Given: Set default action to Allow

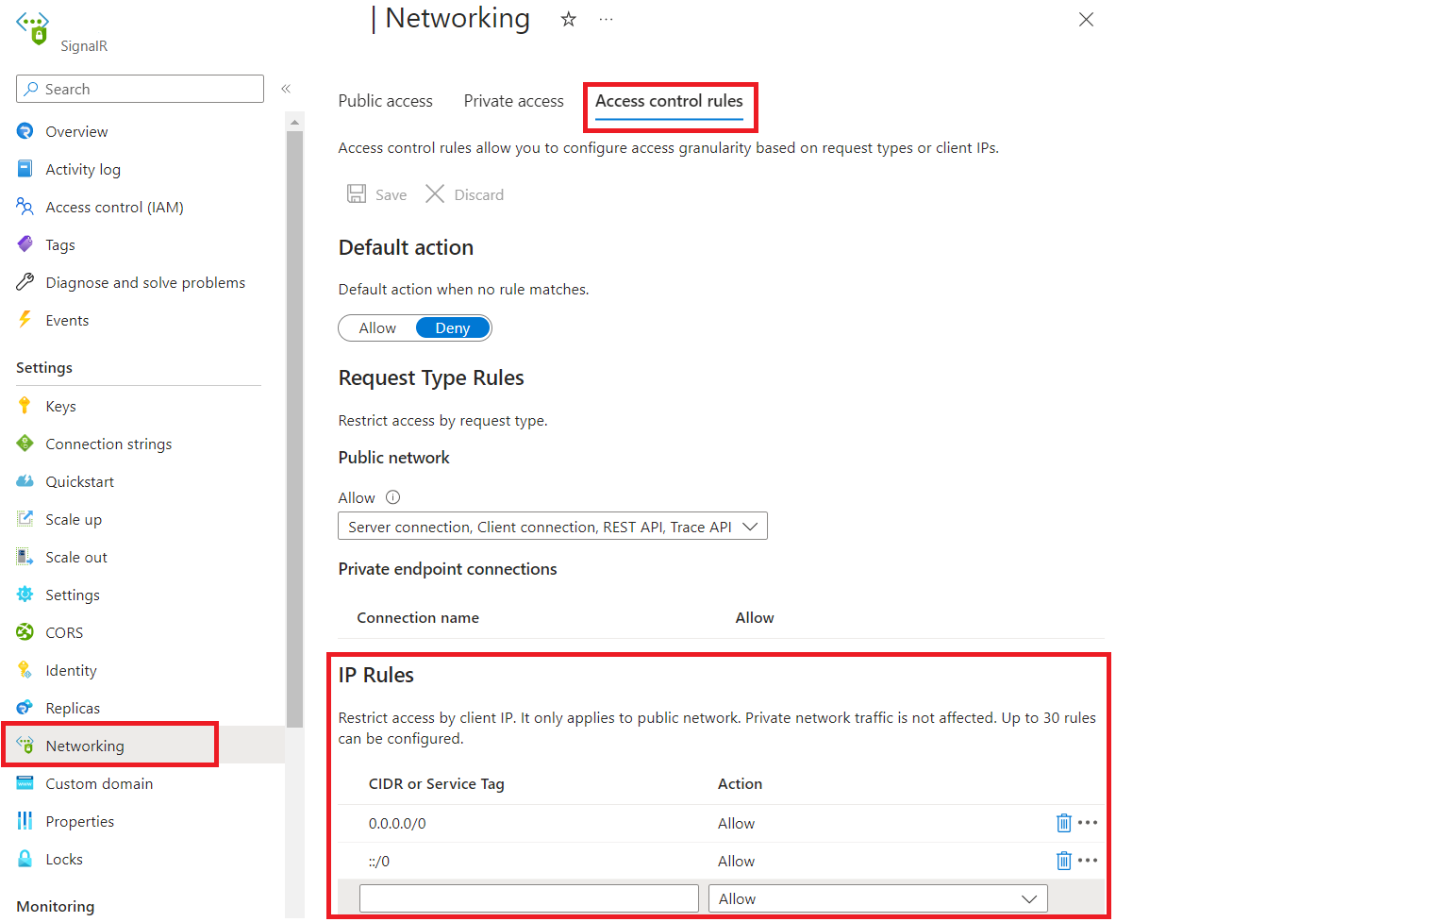Looking at the screenshot, I should tap(377, 327).
